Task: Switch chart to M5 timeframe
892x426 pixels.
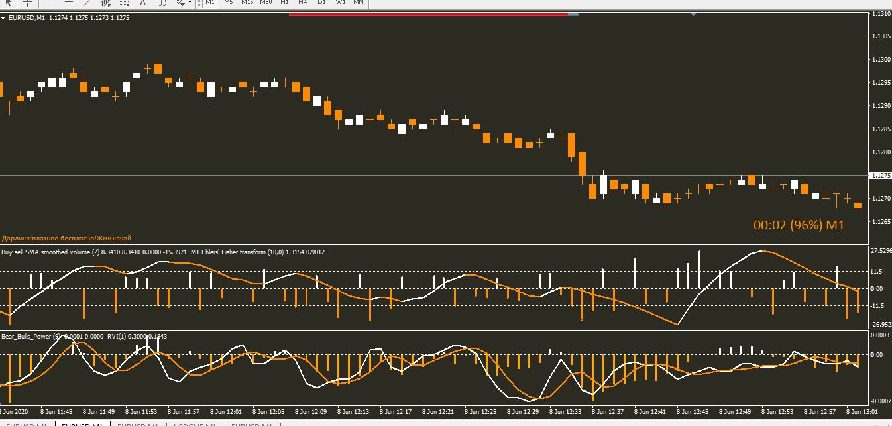Action: (228, 2)
